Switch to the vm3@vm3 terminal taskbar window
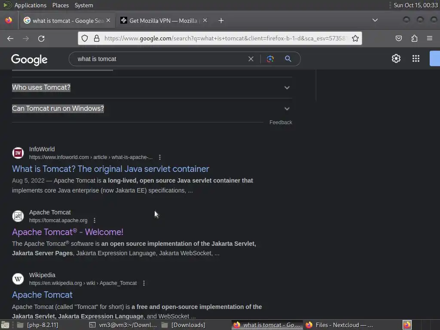Image resolution: width=440 pixels, height=330 pixels. (x=123, y=325)
